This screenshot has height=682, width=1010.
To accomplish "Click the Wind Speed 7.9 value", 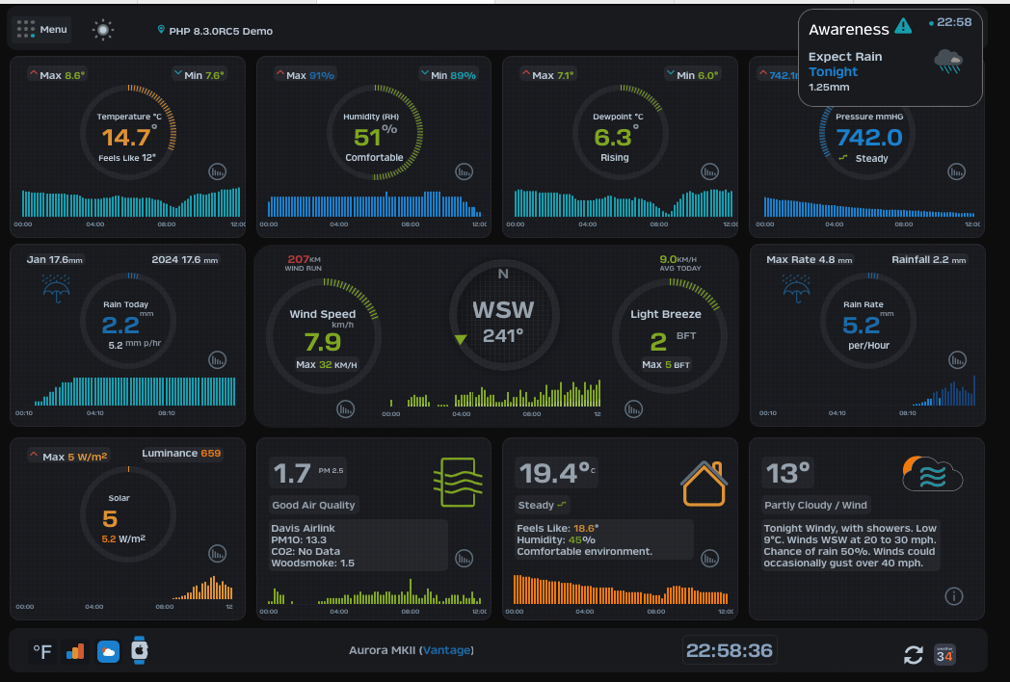I will (x=322, y=341).
